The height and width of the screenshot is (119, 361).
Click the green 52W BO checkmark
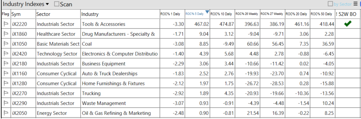[348, 24]
